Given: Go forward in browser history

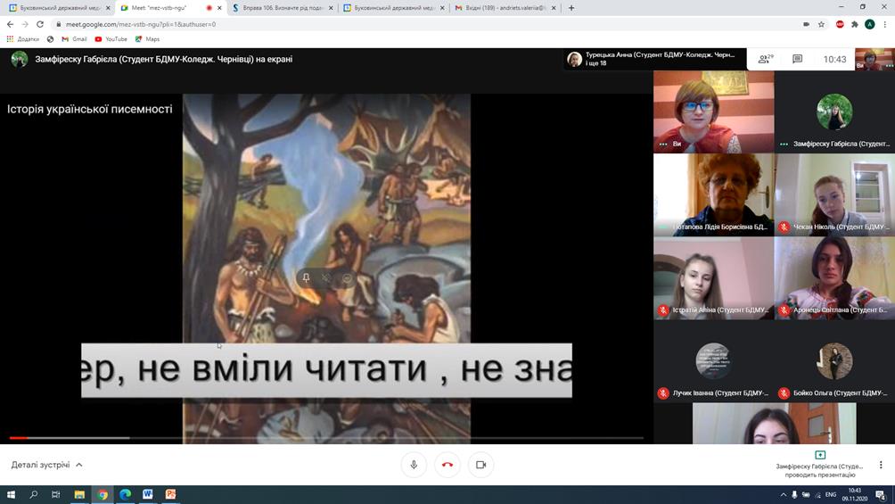Looking at the screenshot, I should (25, 24).
